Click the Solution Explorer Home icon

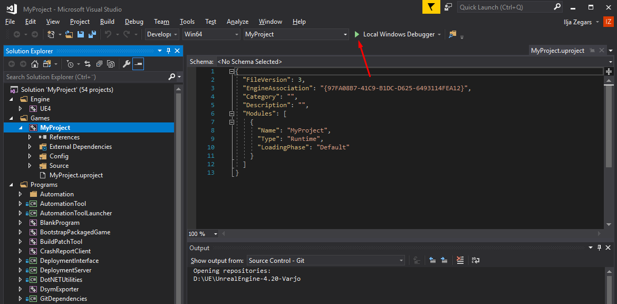35,64
